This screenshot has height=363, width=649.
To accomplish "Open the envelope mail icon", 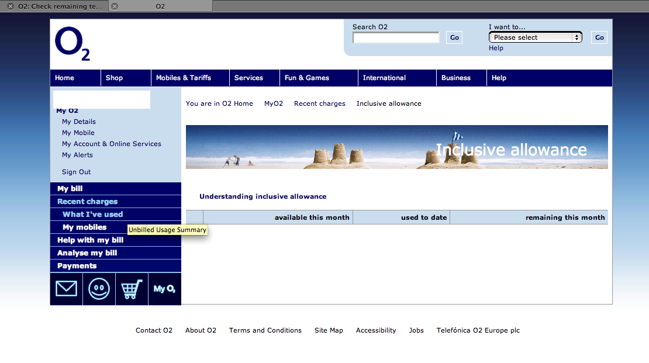I will [x=66, y=289].
